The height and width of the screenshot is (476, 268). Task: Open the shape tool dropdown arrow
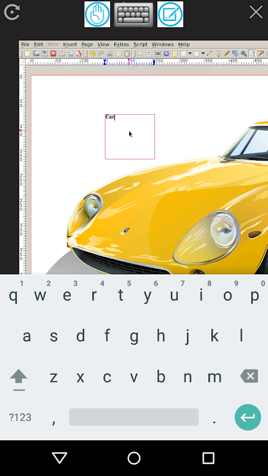[x=190, y=54]
